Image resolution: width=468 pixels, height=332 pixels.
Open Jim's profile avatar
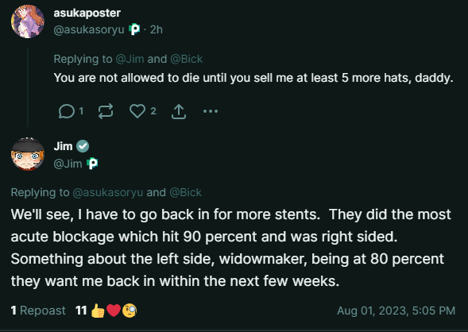click(x=28, y=154)
